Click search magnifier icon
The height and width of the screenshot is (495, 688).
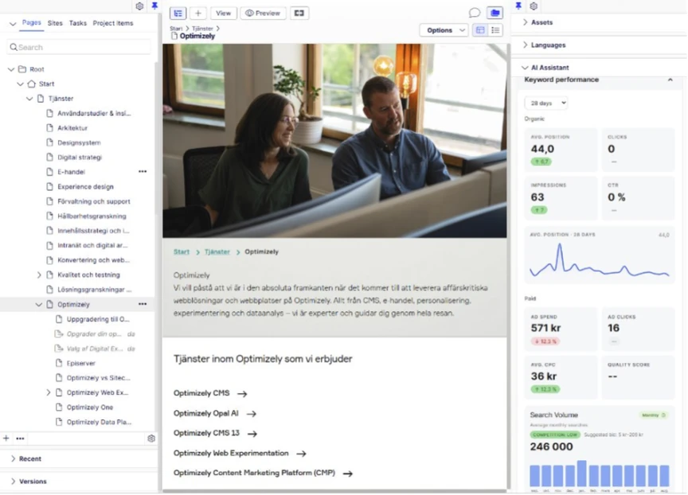(x=14, y=47)
